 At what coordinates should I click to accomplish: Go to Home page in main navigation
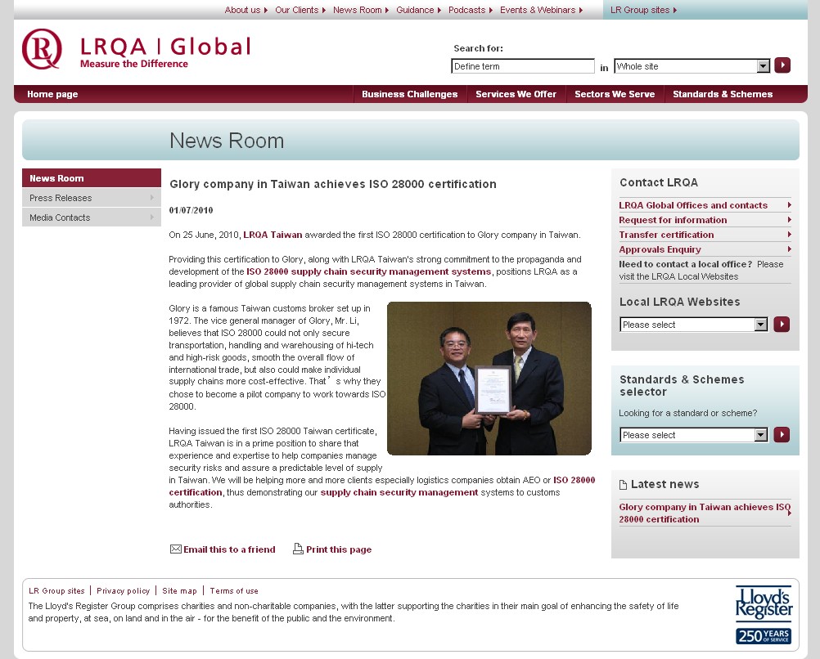pyautogui.click(x=52, y=94)
